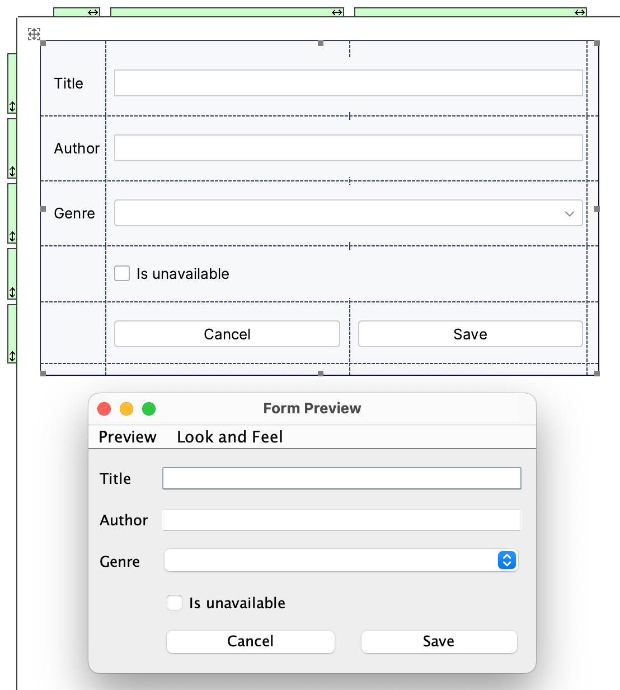The width and height of the screenshot is (620, 690).
Task: Check the Is unavailable box in the designer
Action: (121, 273)
